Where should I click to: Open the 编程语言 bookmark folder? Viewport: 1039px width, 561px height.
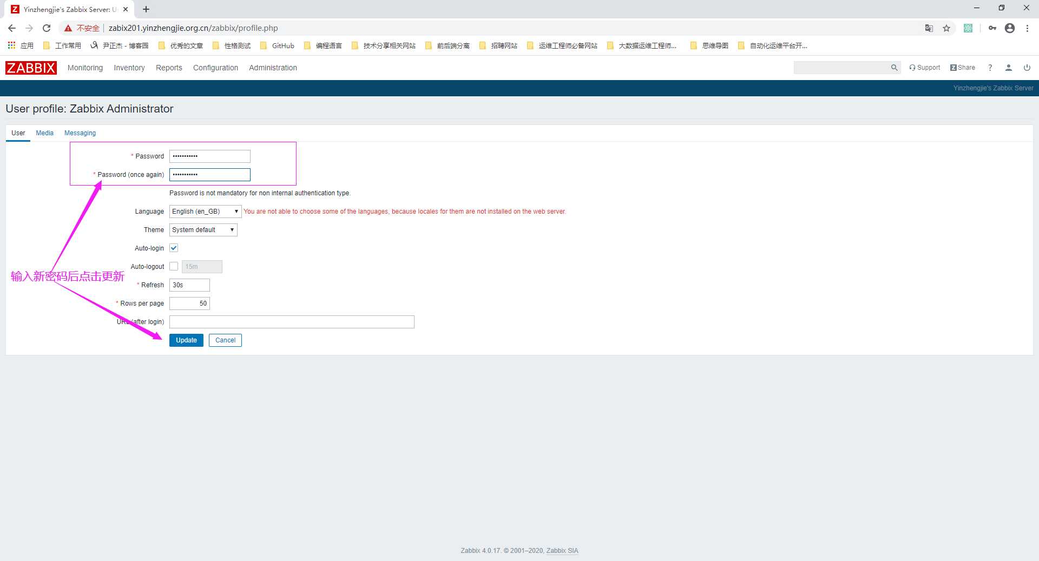[x=323, y=45]
